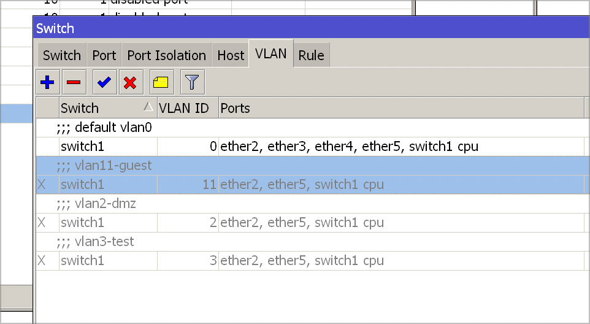Image resolution: width=590 pixels, height=324 pixels.
Task: Click the blue plus Add button
Action: [47, 82]
